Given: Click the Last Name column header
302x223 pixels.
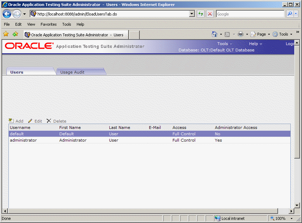Looking at the screenshot, I should (119, 128).
